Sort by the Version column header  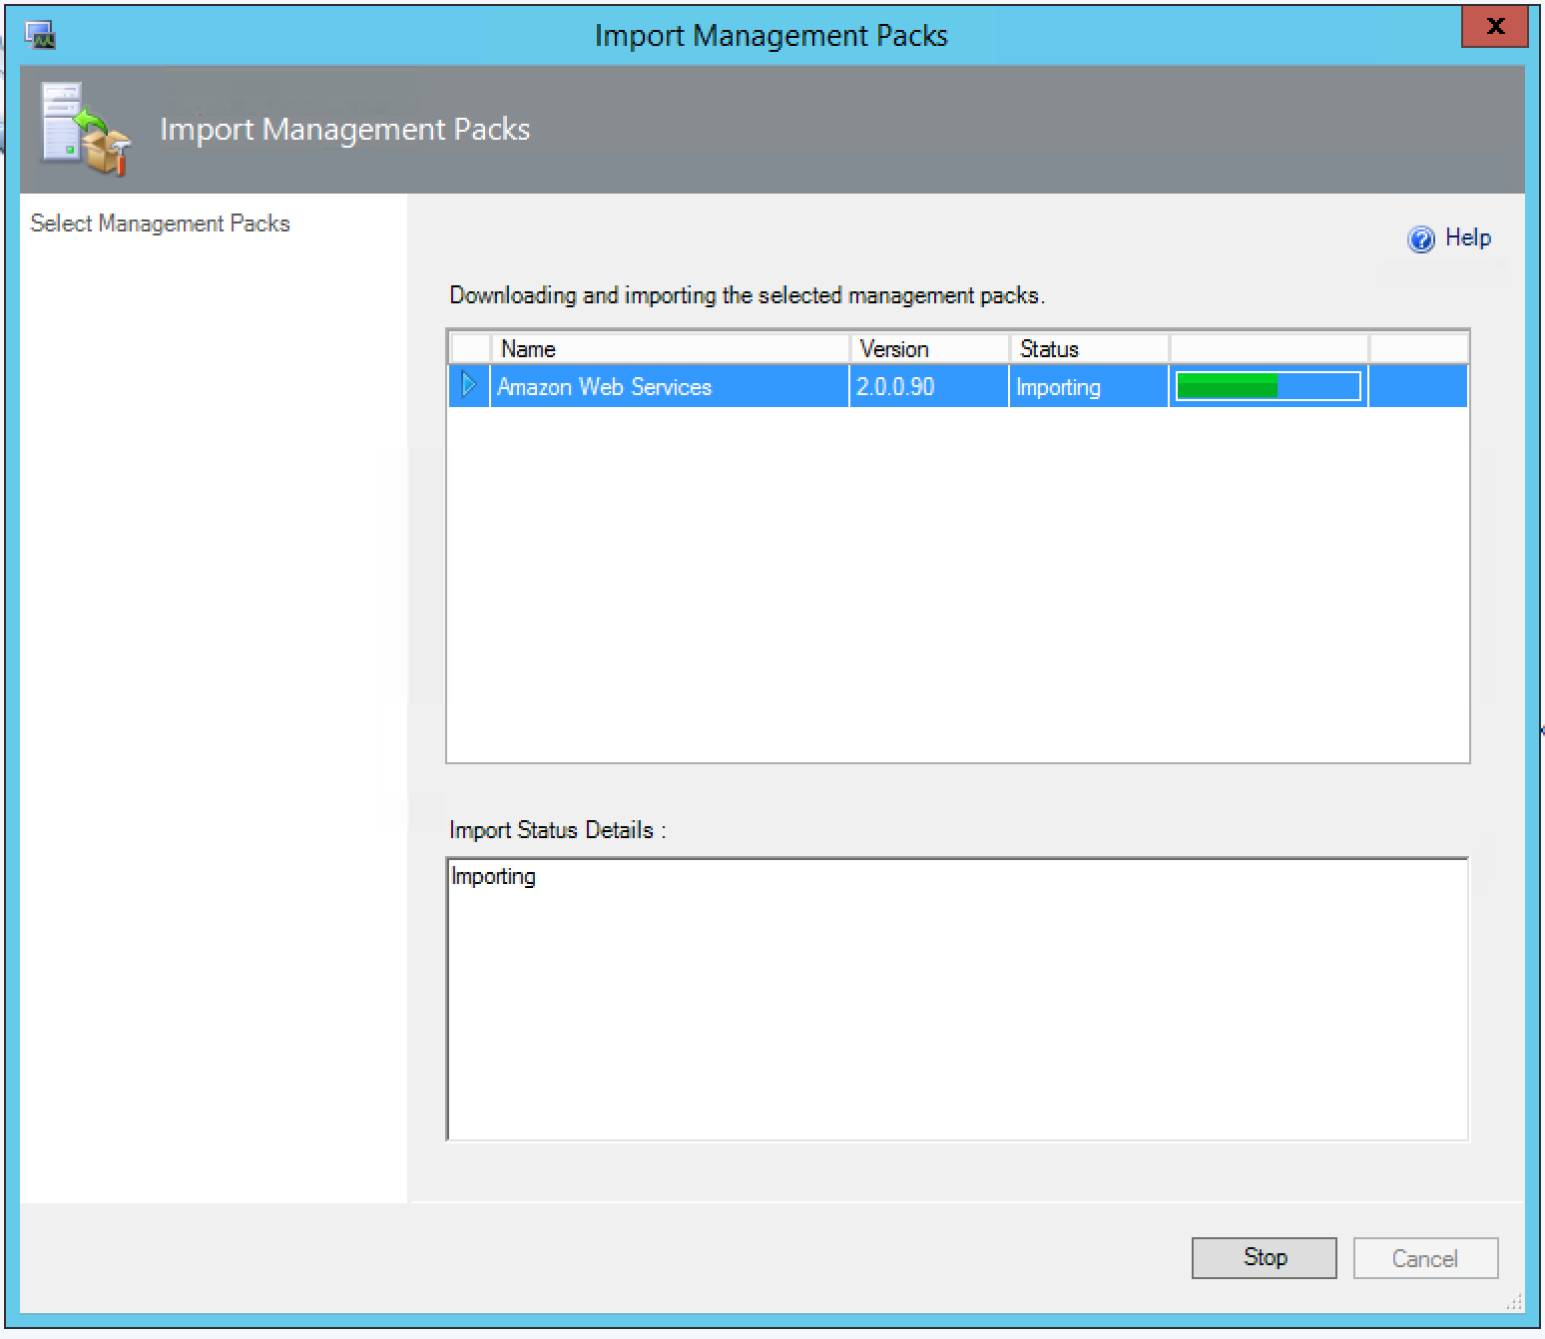pos(928,349)
